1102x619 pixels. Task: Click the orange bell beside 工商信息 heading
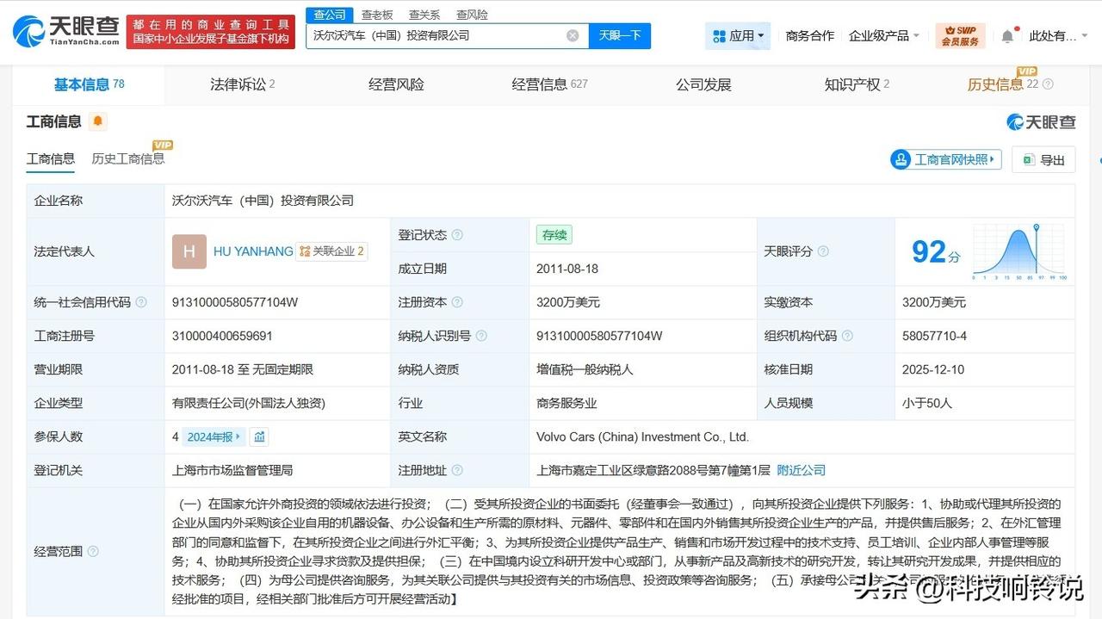[97, 121]
